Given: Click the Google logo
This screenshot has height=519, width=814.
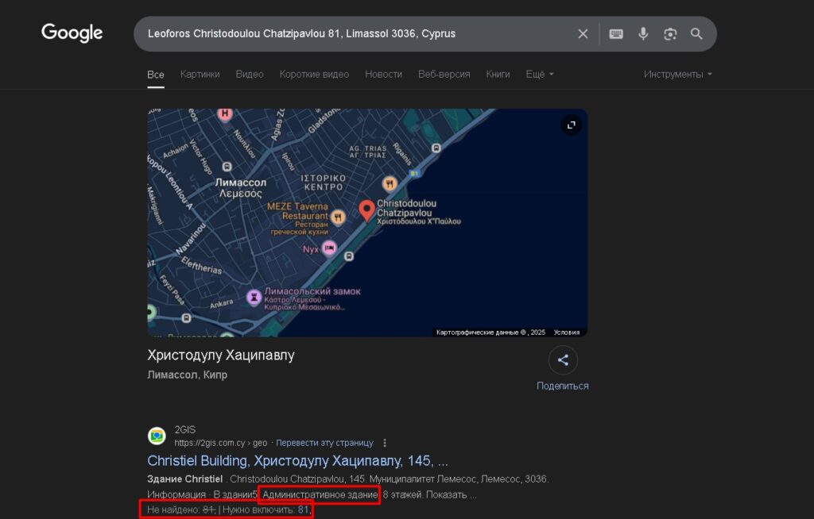Looking at the screenshot, I should [x=72, y=33].
